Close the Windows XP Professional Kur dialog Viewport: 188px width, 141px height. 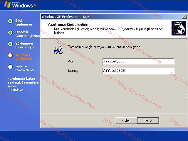184,17
